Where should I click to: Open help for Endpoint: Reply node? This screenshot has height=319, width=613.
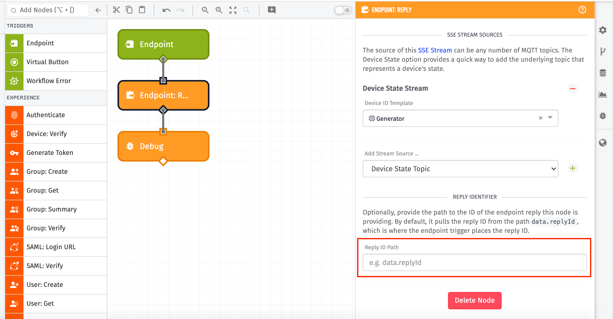pyautogui.click(x=582, y=10)
